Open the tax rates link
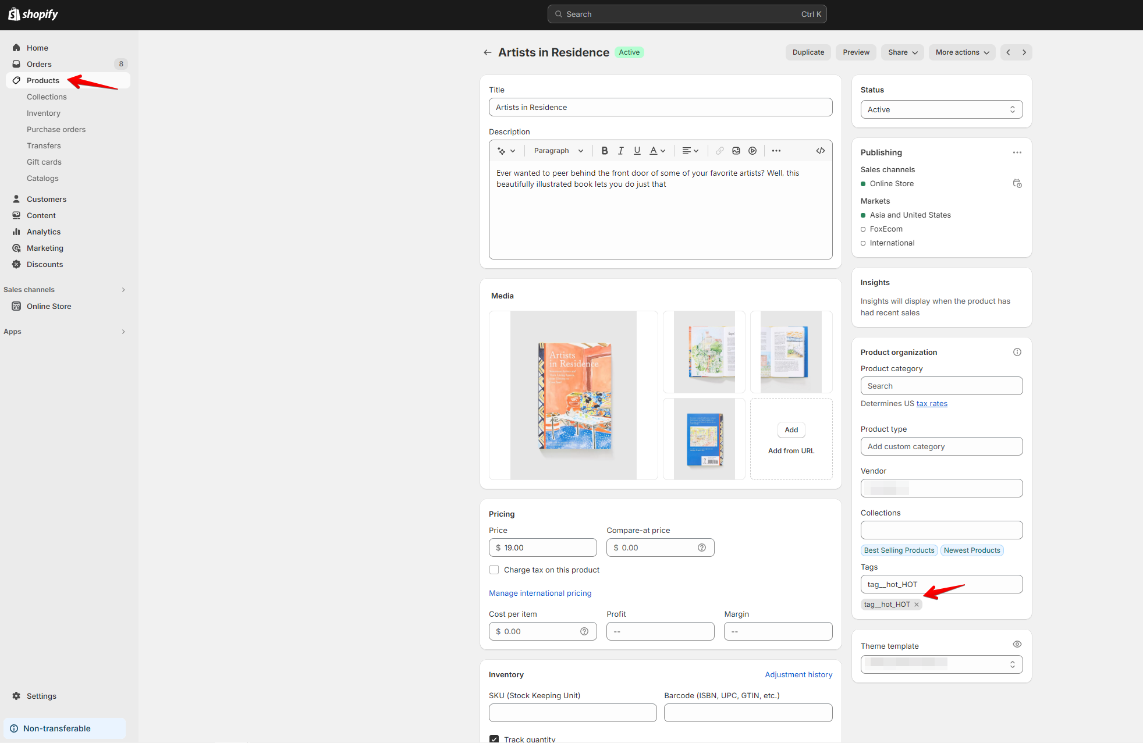This screenshot has width=1143, height=743. [x=932, y=403]
